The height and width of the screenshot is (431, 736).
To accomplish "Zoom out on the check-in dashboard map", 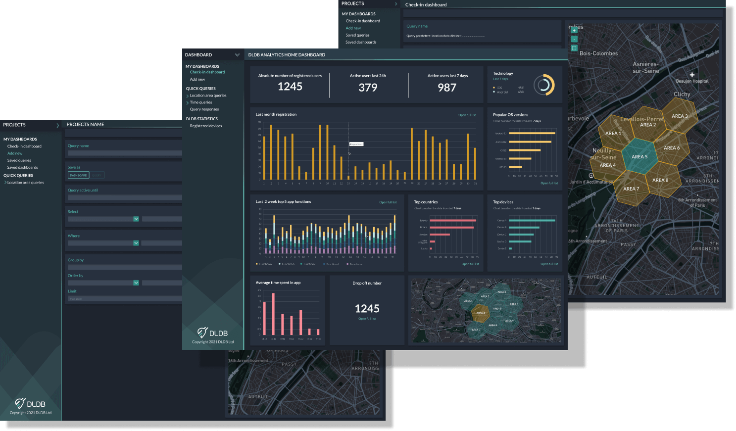I will coord(574,39).
